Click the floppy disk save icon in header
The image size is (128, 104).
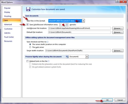tap(28, 9)
